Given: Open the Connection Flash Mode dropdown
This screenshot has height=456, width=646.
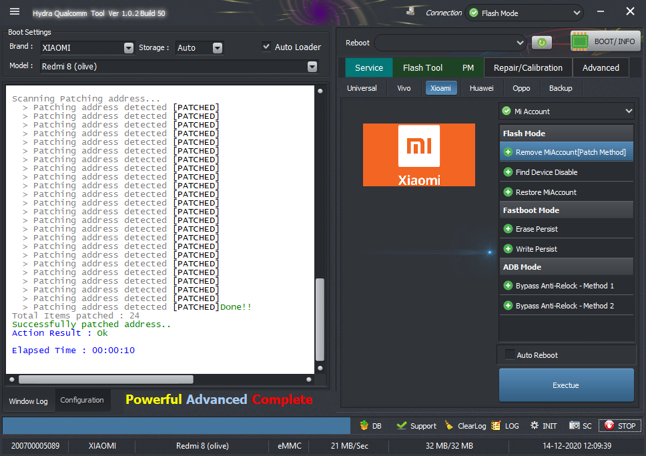Looking at the screenshot, I should click(524, 13).
